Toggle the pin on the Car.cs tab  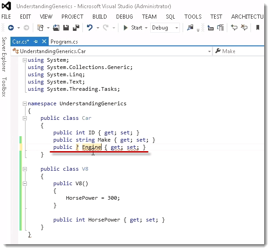point(36,41)
